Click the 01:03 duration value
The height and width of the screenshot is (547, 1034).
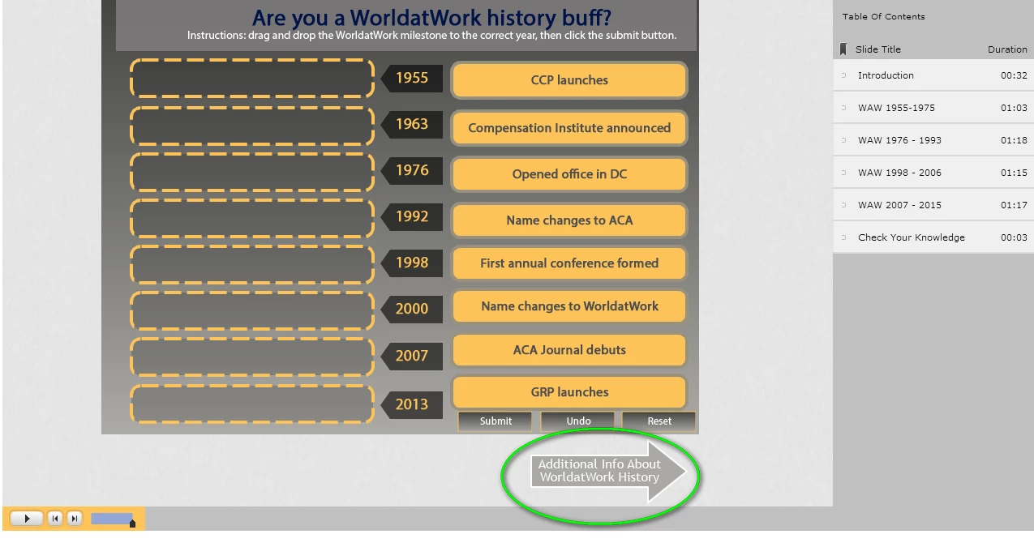(x=1014, y=108)
